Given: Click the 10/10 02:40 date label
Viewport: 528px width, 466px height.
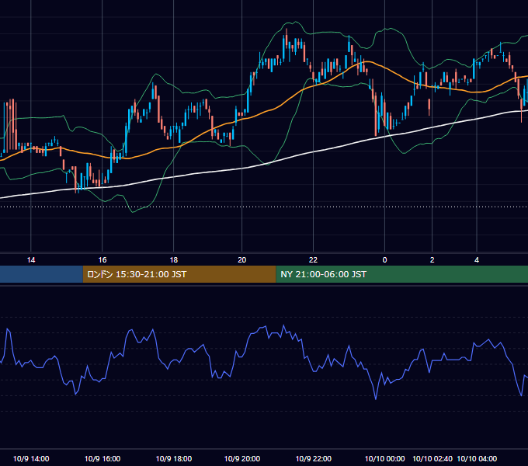Looking at the screenshot, I should 432,458.
